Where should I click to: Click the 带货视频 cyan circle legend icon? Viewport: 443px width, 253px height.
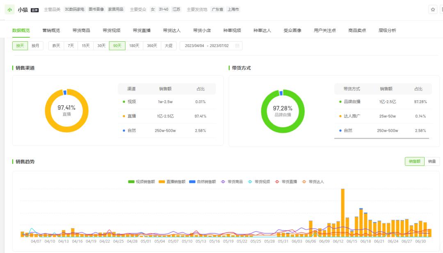[x=250, y=182]
